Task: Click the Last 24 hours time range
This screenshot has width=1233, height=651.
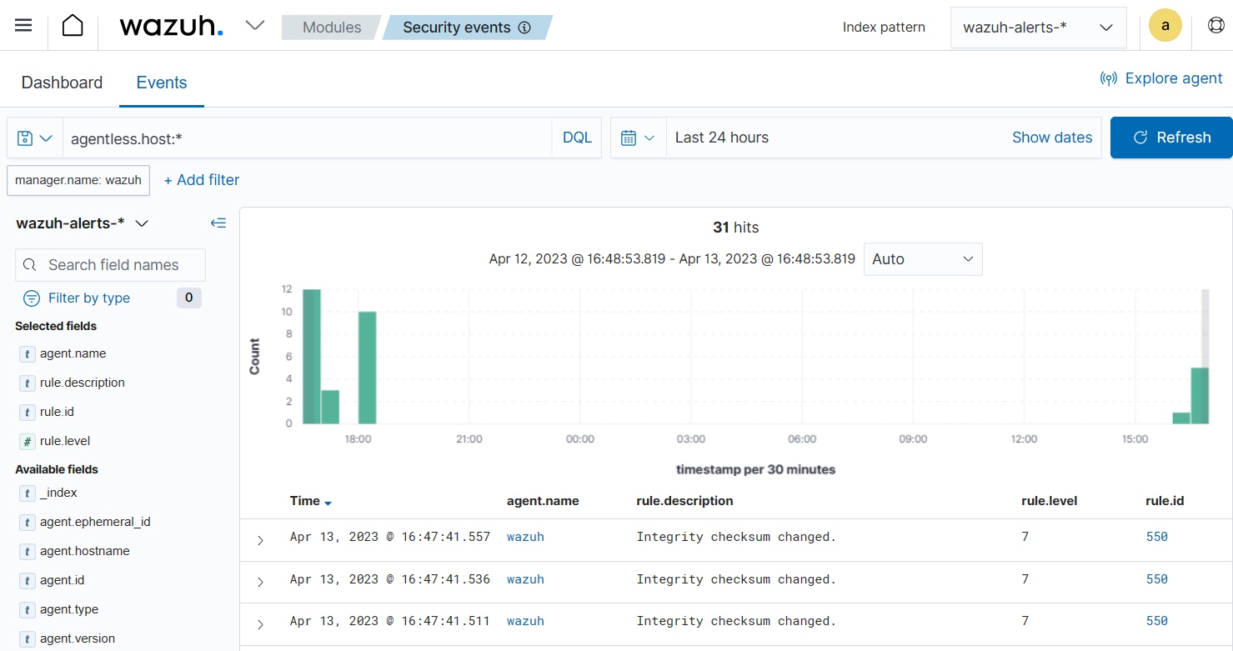Action: 722,138
